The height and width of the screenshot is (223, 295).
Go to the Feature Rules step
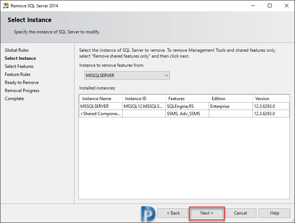pos(18,74)
